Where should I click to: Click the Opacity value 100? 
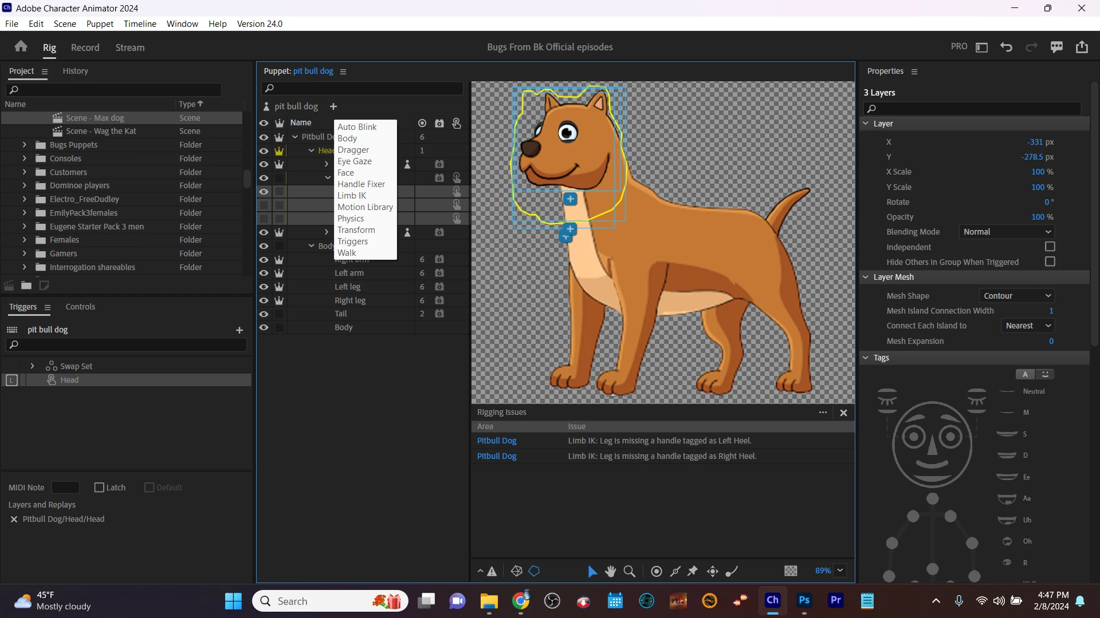[1038, 217]
